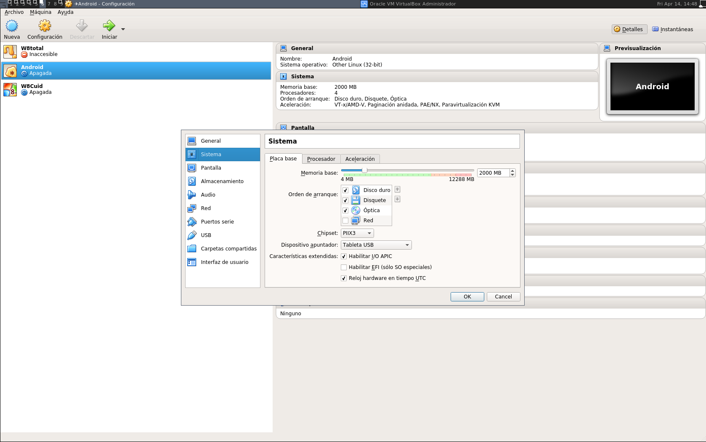Click the Previsualización panel header icon

coord(607,48)
